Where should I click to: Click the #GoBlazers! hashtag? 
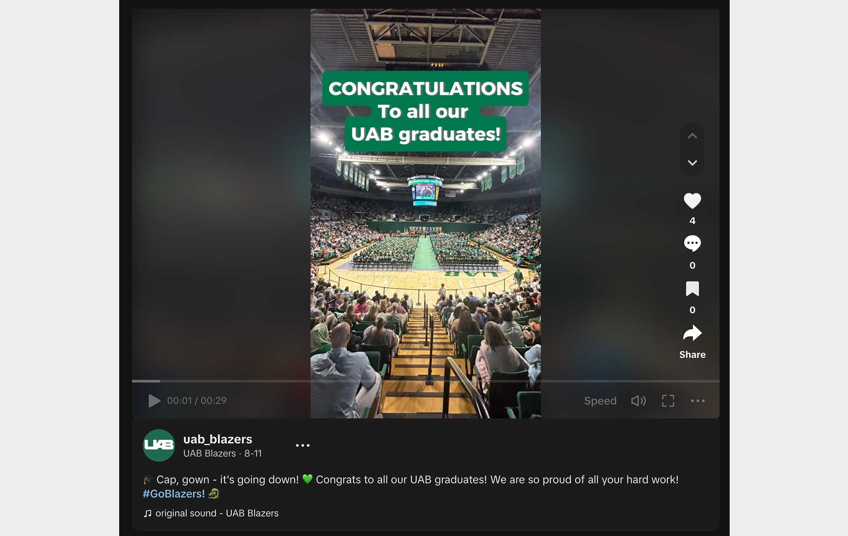[174, 494]
